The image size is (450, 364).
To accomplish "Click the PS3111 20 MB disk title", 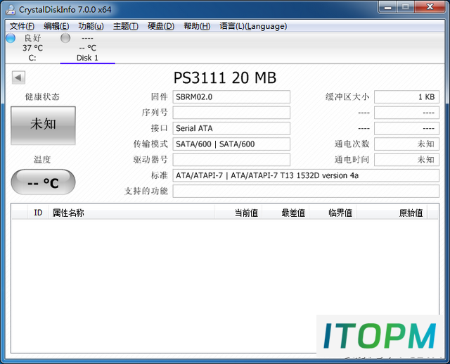I will pos(225,78).
